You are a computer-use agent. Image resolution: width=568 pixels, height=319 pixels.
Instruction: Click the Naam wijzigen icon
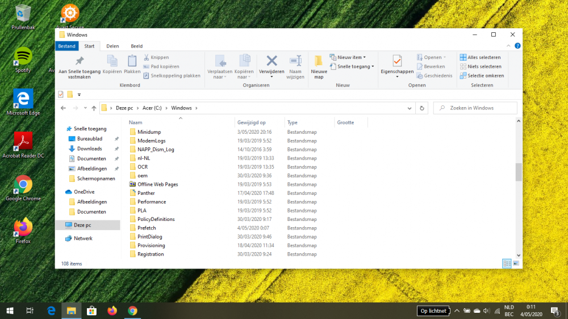295,61
